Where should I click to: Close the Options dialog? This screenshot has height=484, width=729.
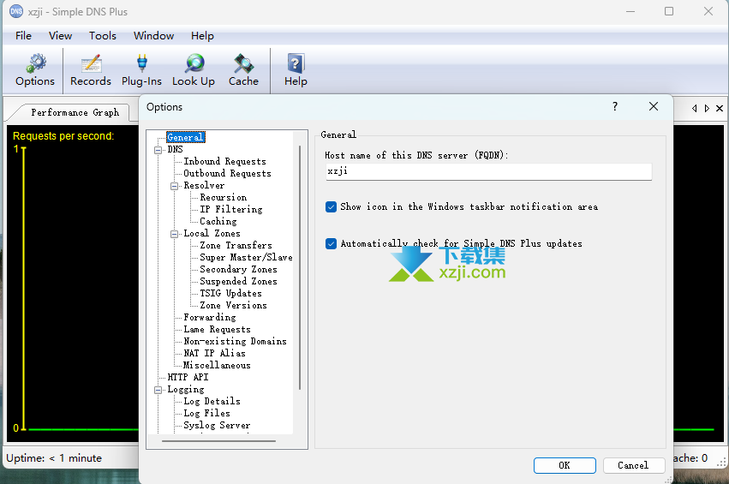tap(654, 106)
